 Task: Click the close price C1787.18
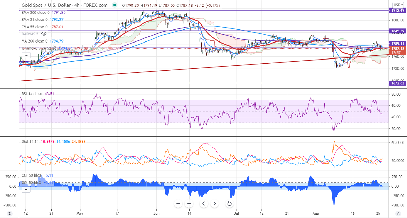[x=184, y=5]
